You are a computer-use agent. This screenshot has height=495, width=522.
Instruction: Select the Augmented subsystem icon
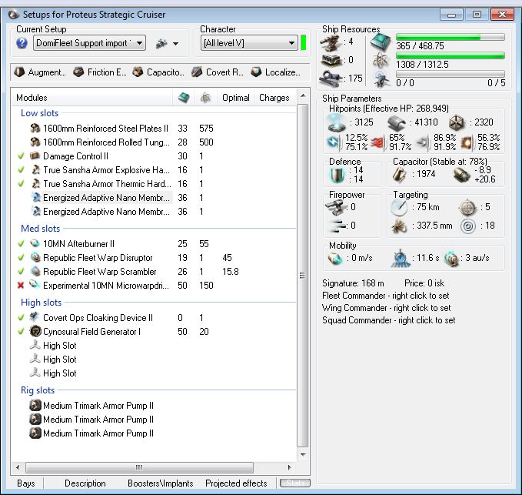pyautogui.click(x=20, y=72)
